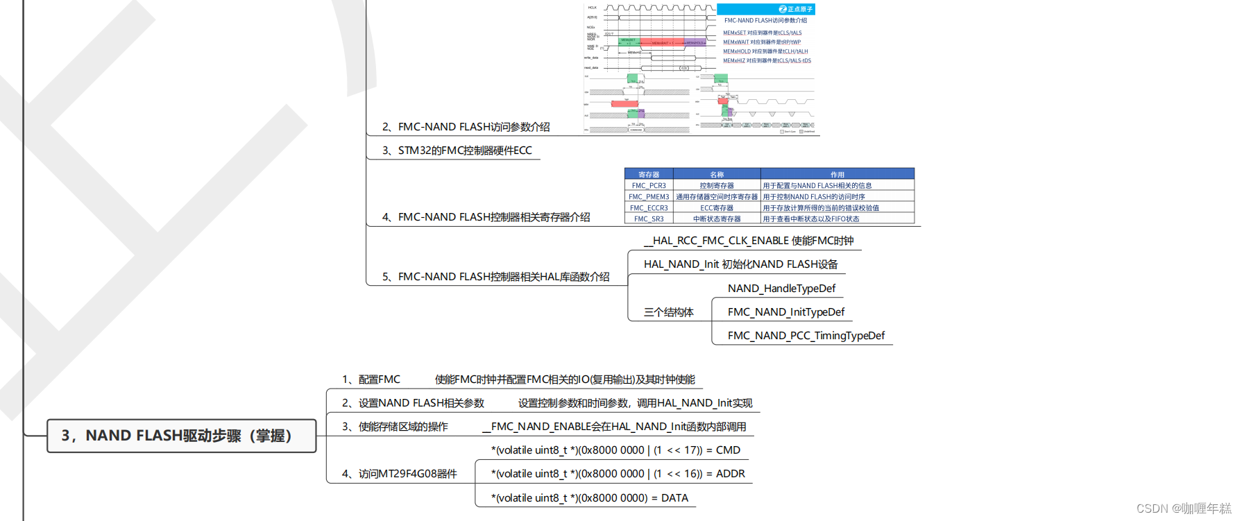Click the FMC_PMEM3 table cell

649,196
